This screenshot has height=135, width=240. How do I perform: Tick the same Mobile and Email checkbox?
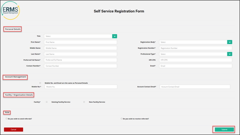(40, 83)
